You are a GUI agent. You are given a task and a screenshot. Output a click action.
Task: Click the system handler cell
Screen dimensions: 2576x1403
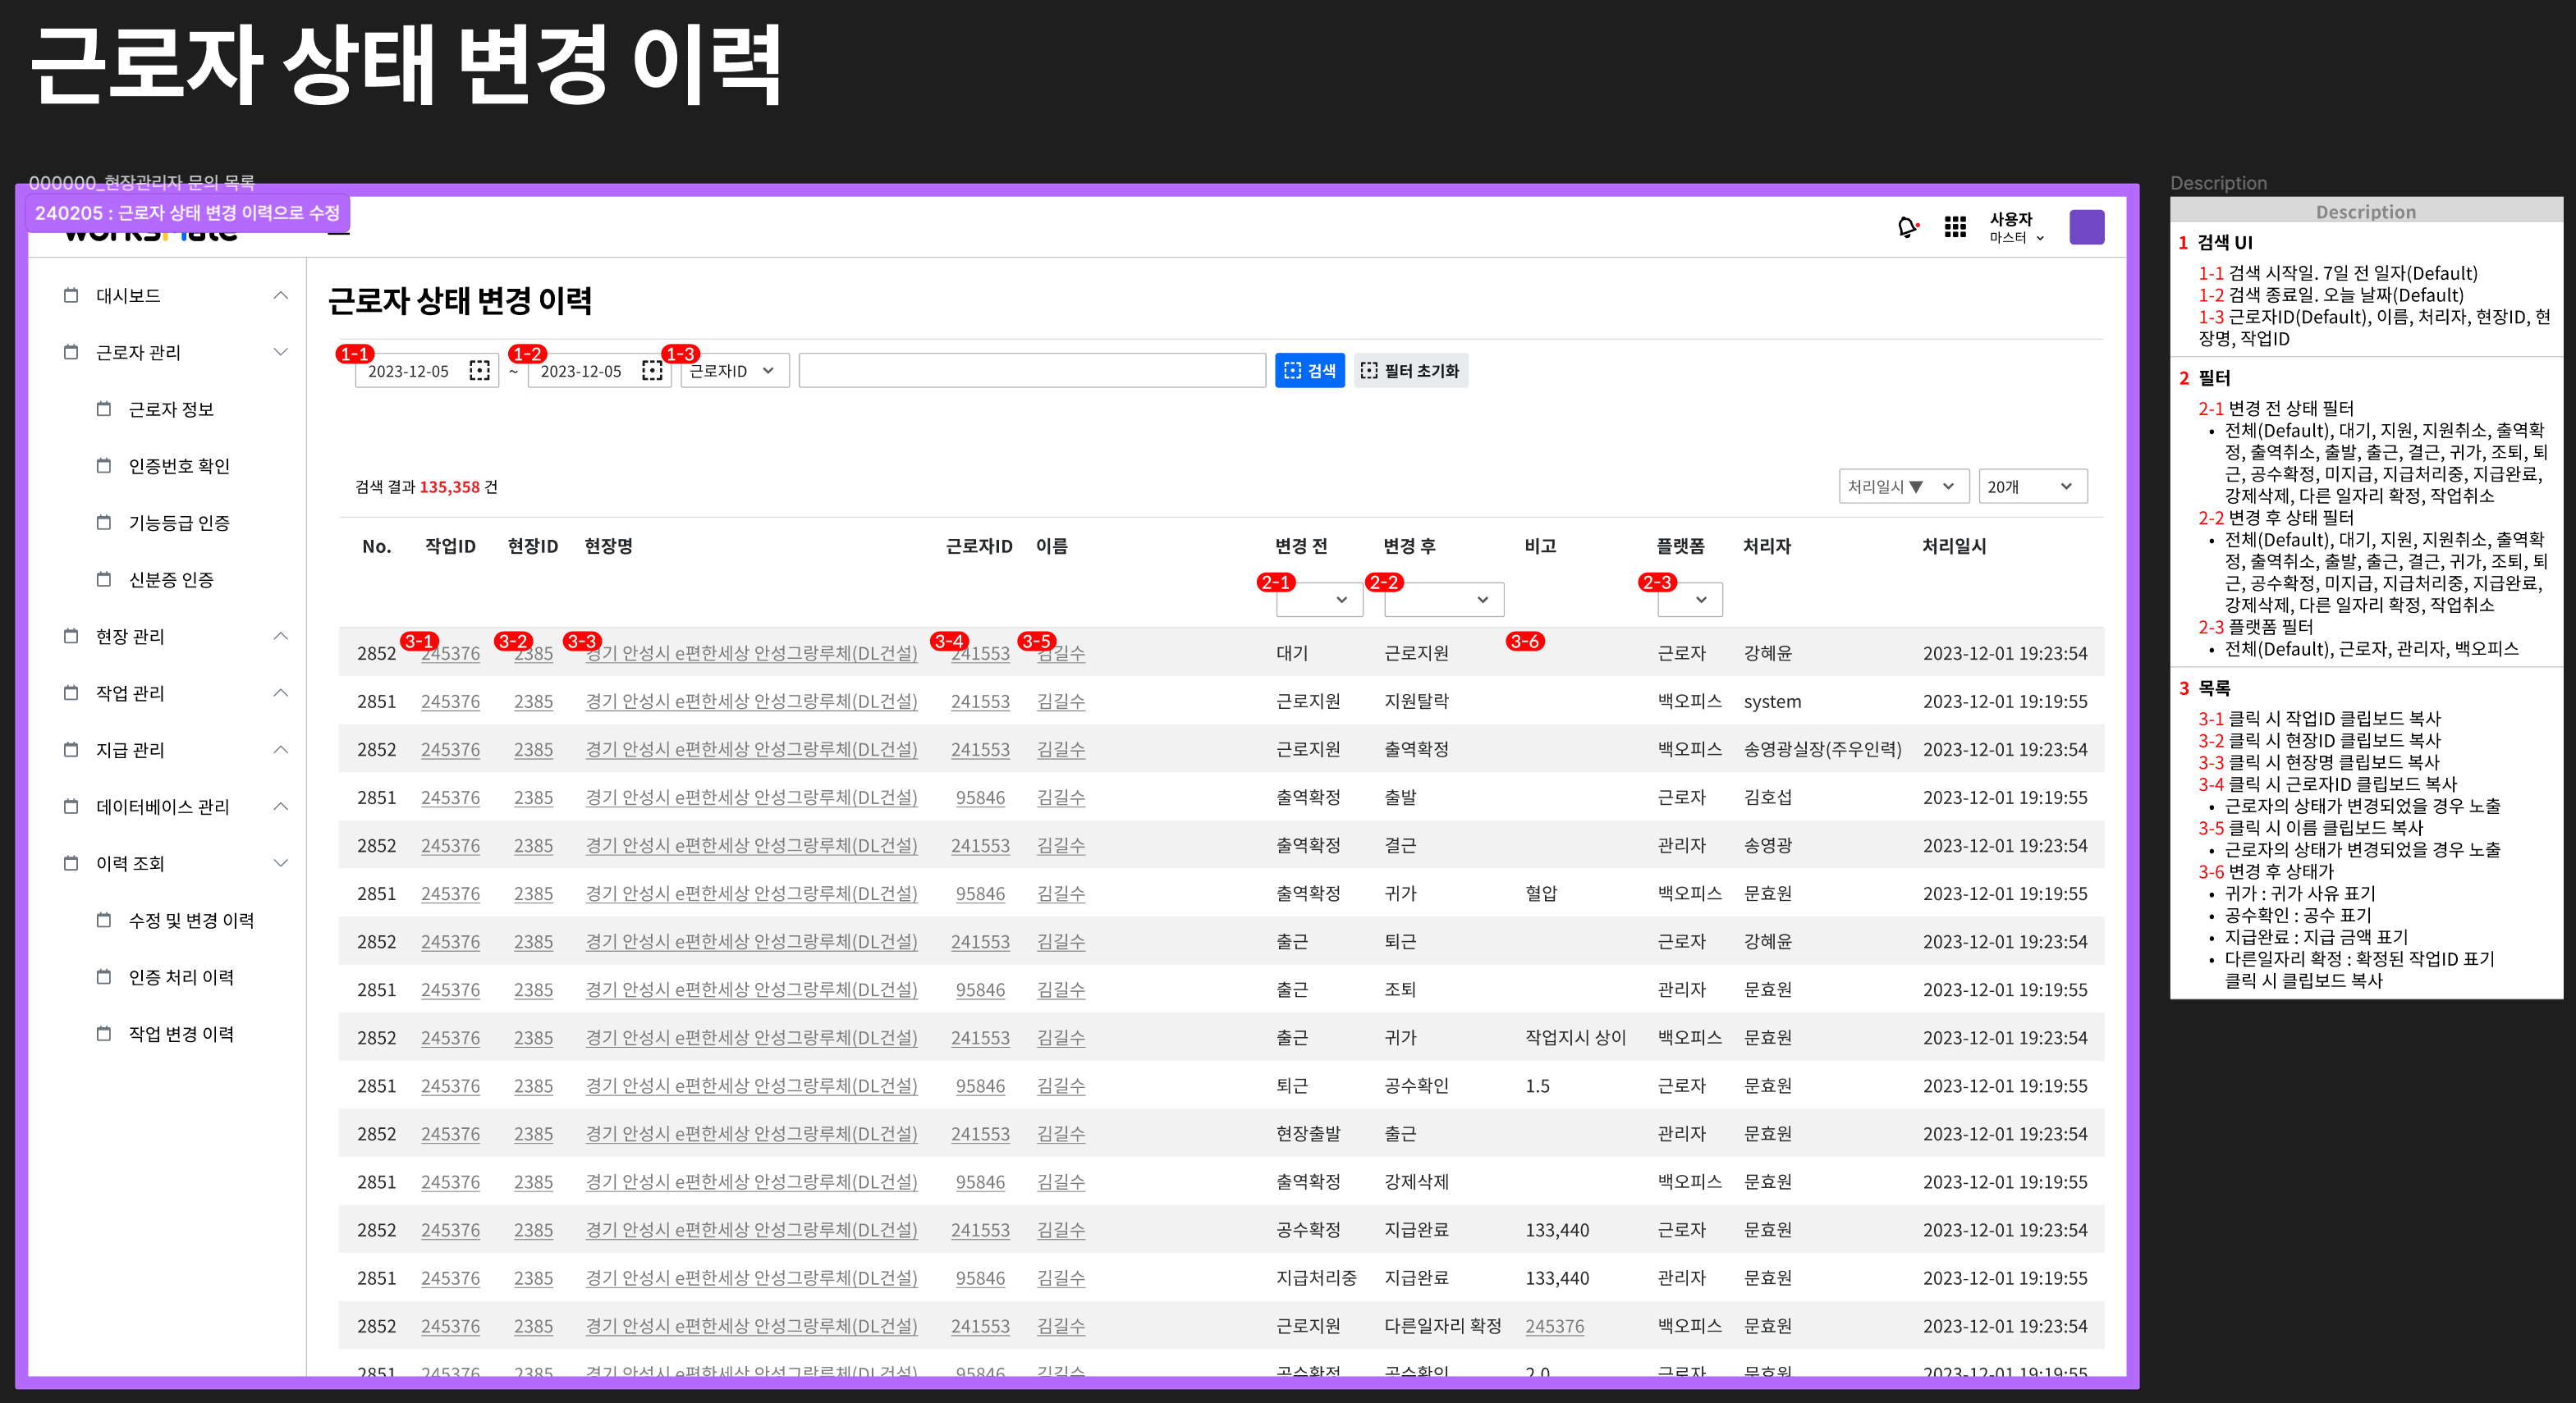pyautogui.click(x=1772, y=701)
